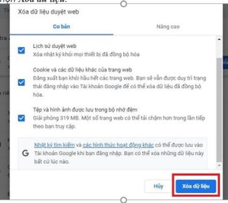Open các hình thức hoạt động khác link

click(118, 145)
